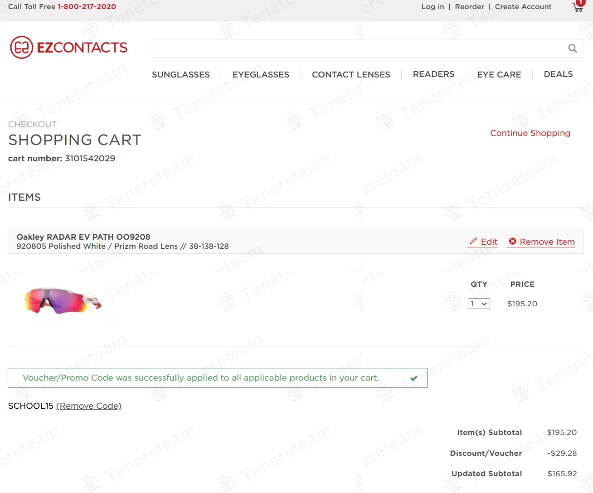The height and width of the screenshot is (493, 593).
Task: Click the Reorder link
Action: click(x=470, y=7)
